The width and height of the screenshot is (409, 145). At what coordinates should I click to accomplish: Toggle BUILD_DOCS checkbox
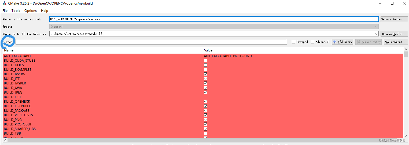206,65
